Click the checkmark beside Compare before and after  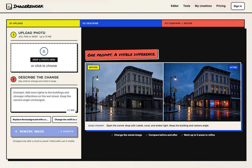[146, 135]
